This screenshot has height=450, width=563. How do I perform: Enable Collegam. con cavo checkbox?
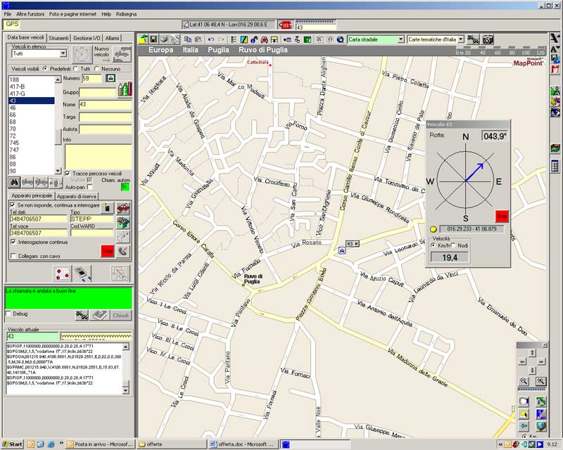point(13,256)
